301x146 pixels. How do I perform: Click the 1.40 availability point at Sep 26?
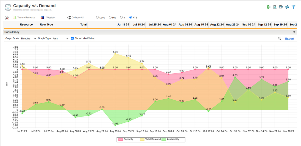[169, 98]
